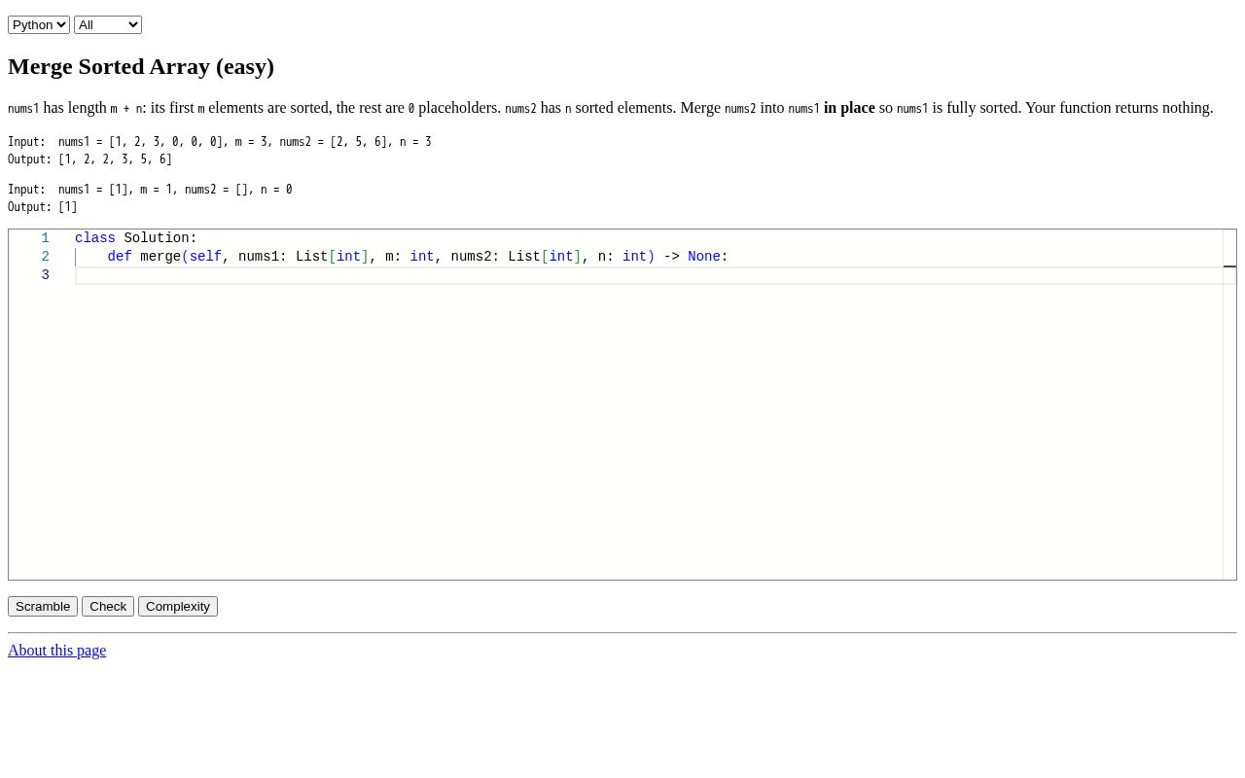Screen dimensions: 1245x778
Task: Click the bold 'in place' text
Action: click(849, 108)
